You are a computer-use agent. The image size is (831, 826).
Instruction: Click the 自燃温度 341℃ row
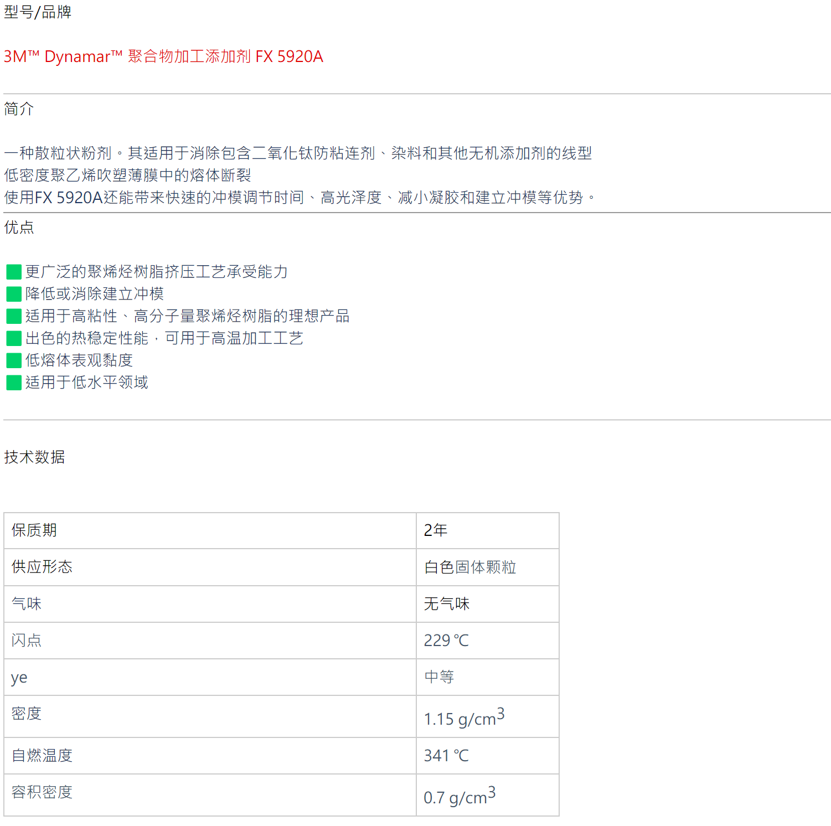click(446, 755)
